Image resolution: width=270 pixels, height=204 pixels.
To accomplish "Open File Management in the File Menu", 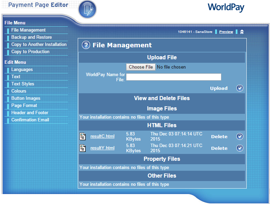I will [x=28, y=30].
